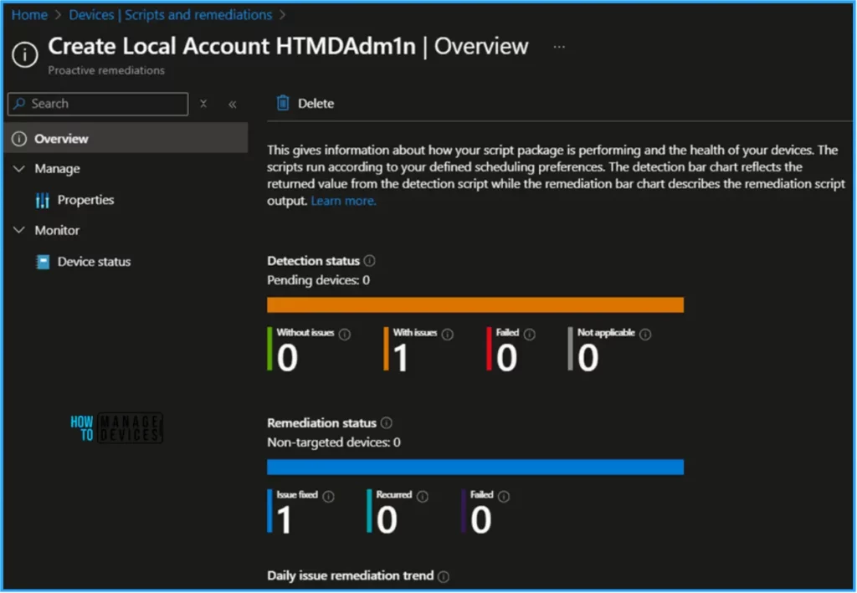Collapse the Monitor section chevron
Image resolution: width=857 pixels, height=593 pixels.
19,230
